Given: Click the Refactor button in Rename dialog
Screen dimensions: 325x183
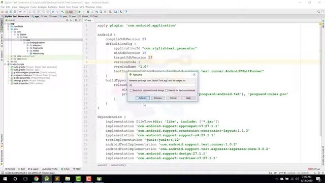Looking at the screenshot, I should click(x=143, y=98).
